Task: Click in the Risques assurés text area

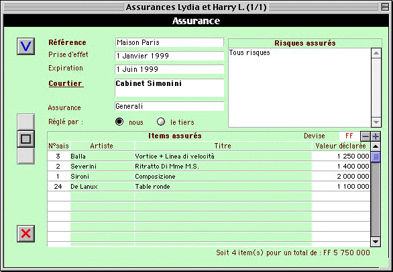Action: (x=300, y=87)
